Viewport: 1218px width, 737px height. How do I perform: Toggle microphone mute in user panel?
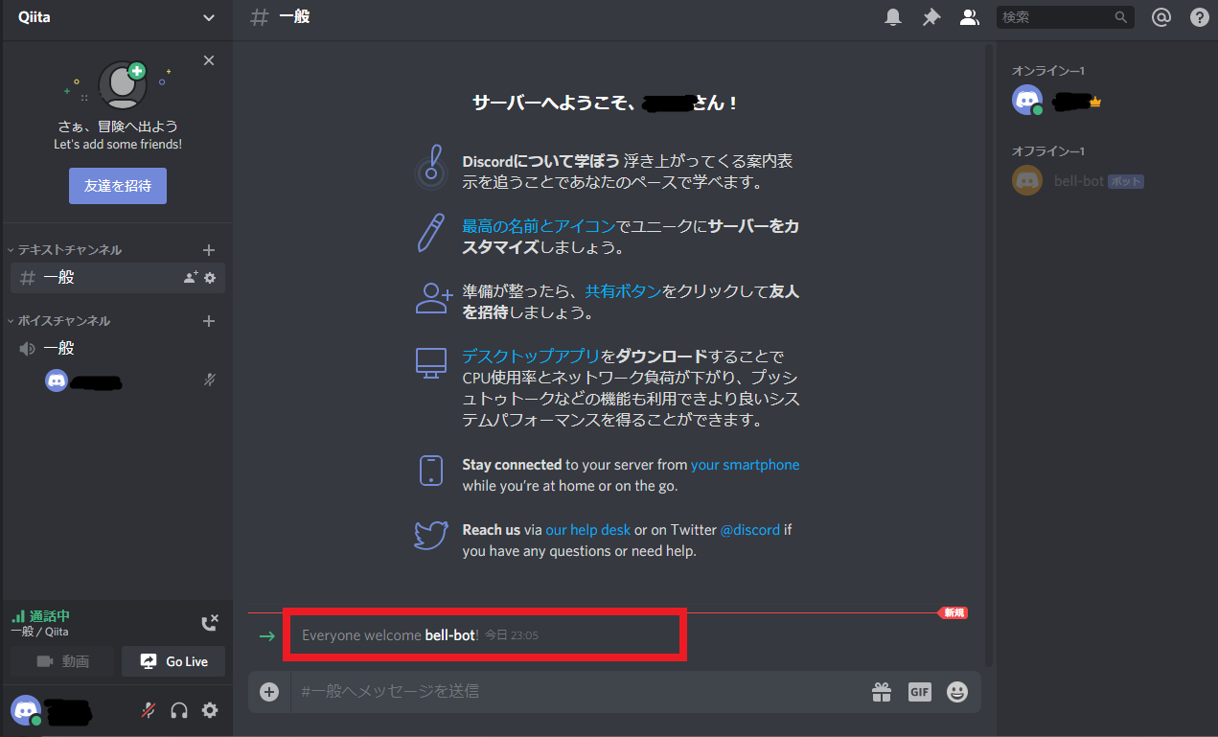[x=149, y=710]
